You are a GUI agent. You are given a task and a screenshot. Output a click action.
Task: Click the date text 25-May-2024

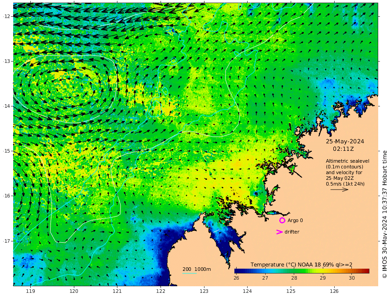[x=345, y=141]
